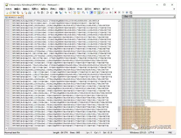181x138 pixels.
Task: Close the document map panel
Action: (175, 17)
